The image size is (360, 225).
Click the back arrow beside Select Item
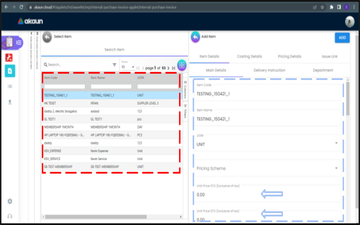coord(47,37)
